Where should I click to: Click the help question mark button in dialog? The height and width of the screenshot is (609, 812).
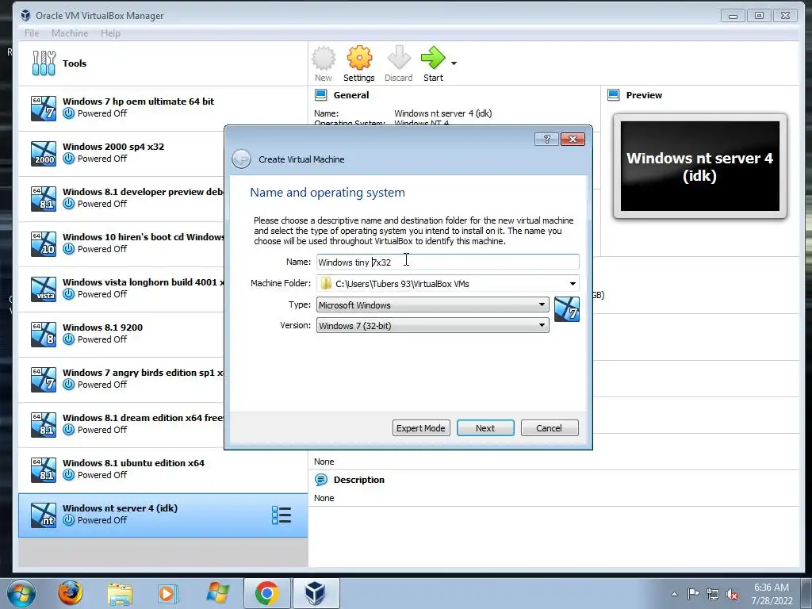click(546, 139)
